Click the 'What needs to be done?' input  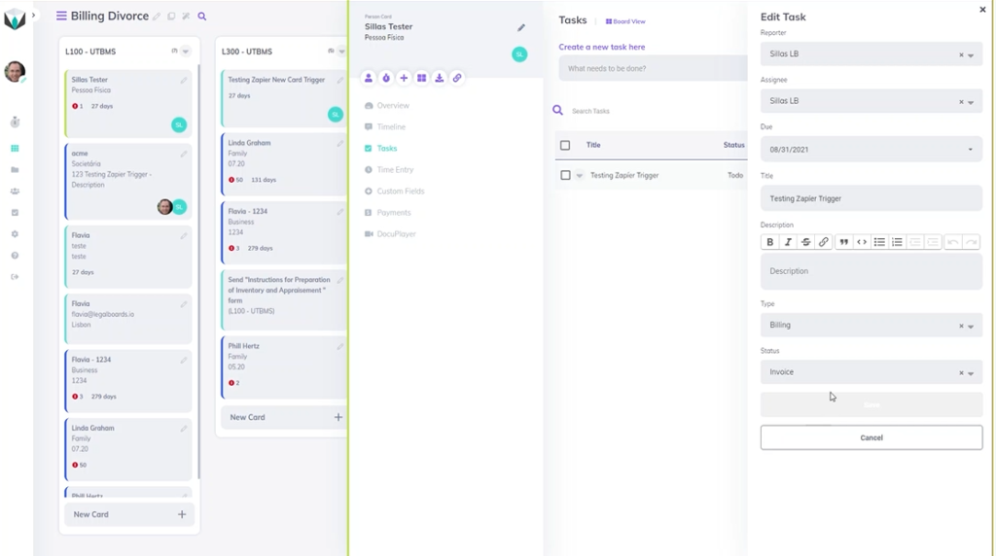(x=652, y=68)
